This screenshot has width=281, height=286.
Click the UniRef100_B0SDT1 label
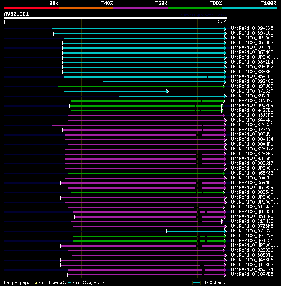tap(252, 255)
